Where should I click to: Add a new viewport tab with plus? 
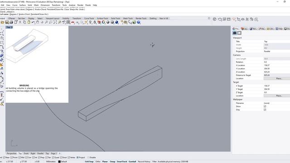tap(59, 153)
